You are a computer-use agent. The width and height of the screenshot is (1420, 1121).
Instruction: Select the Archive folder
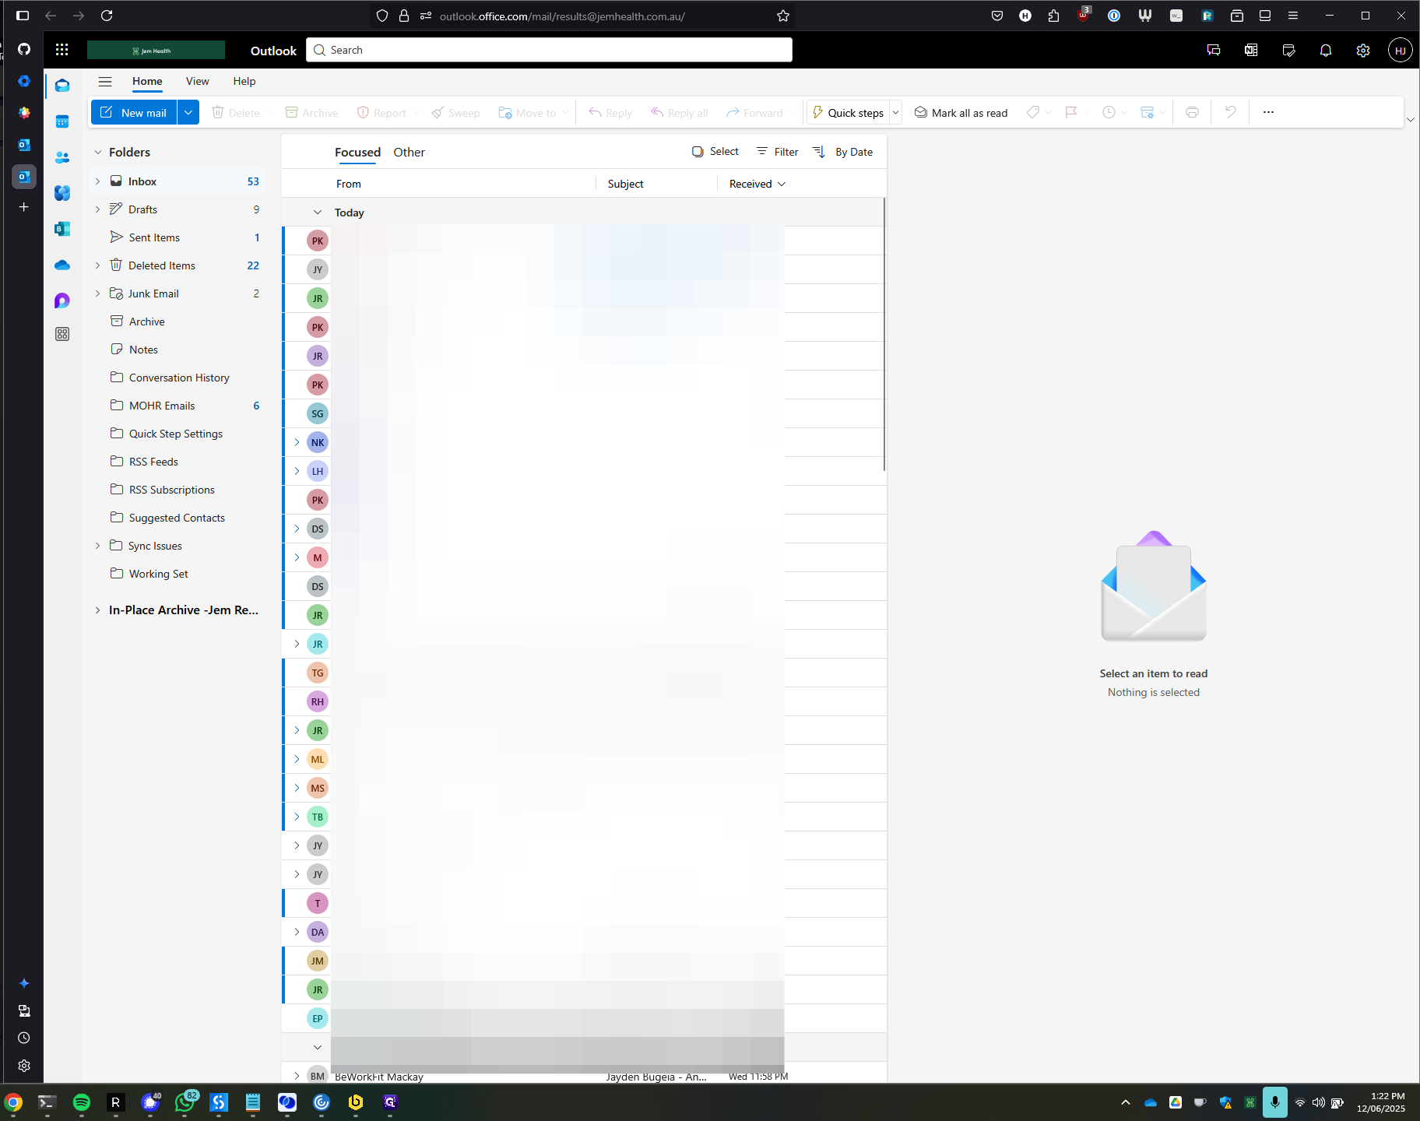(177, 322)
